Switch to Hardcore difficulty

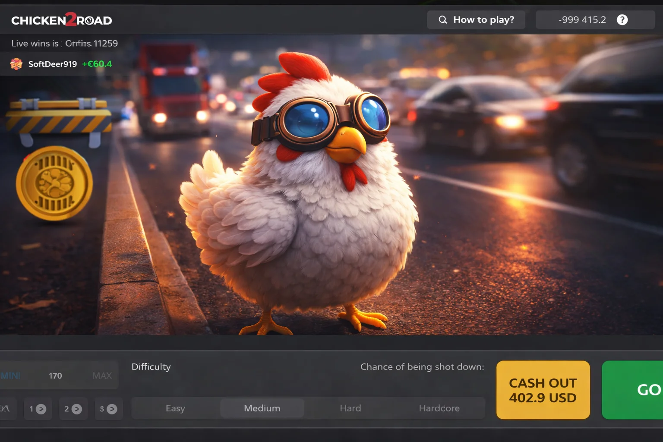439,408
